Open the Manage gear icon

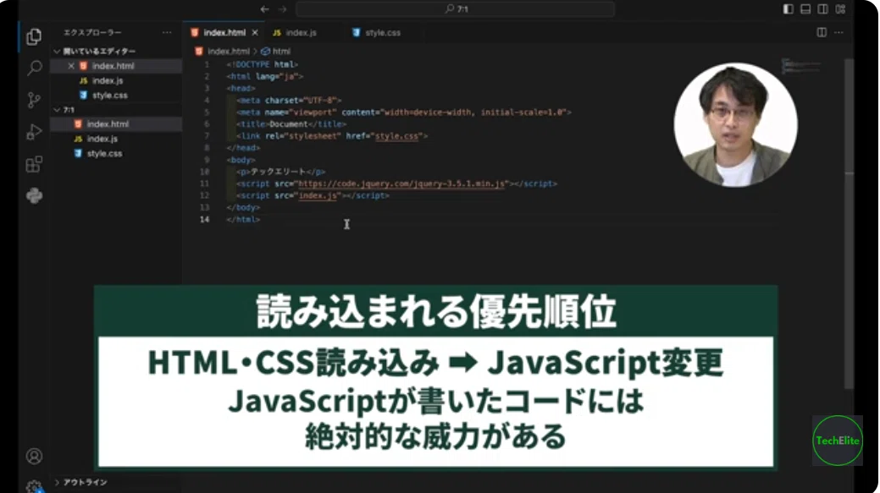34,486
